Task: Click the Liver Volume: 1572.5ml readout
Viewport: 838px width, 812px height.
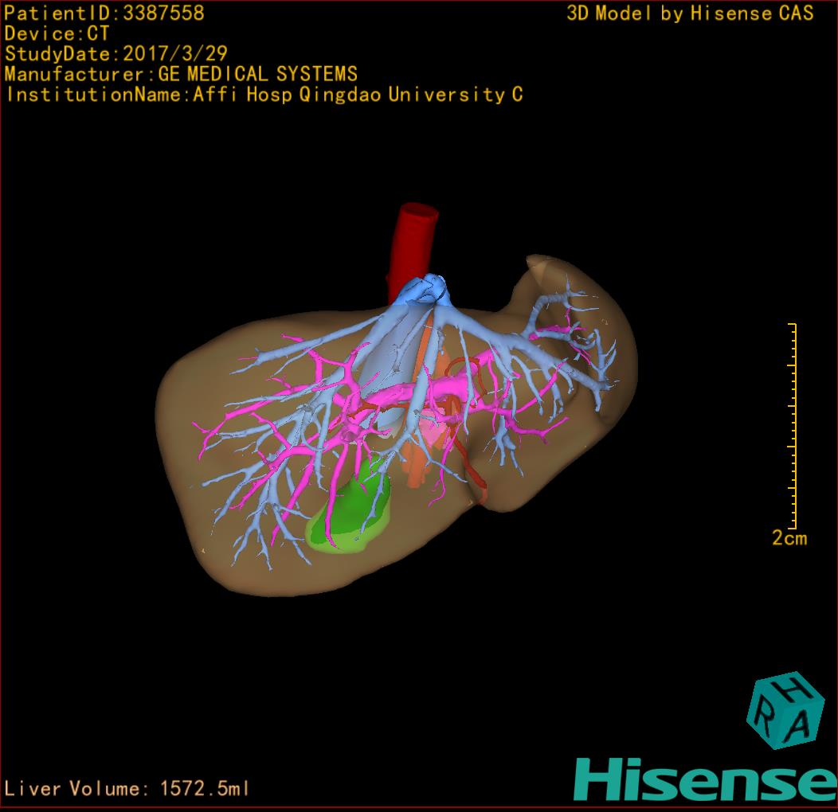Action: [x=126, y=788]
